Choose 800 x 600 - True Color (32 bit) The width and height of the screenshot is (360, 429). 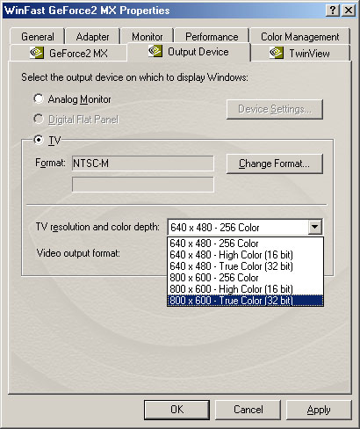245,301
